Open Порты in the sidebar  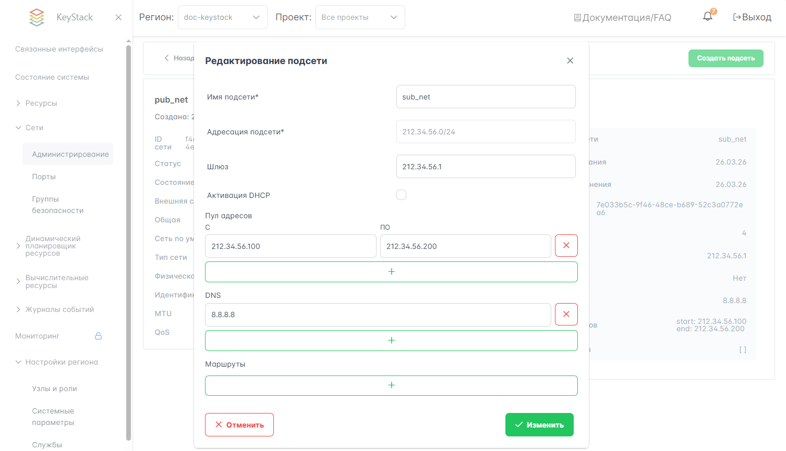[44, 177]
